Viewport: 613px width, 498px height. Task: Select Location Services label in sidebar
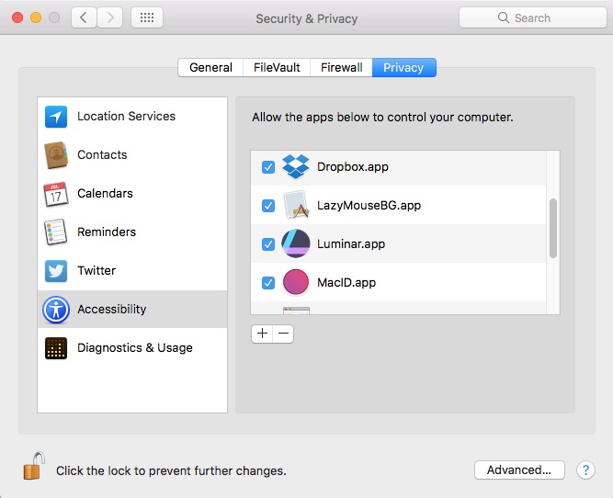[126, 116]
